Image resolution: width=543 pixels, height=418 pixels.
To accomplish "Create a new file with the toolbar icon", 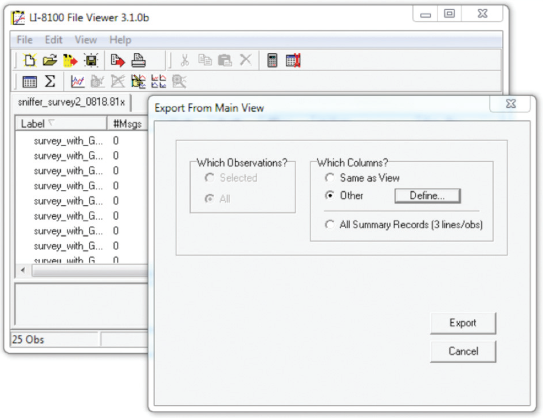I will tap(29, 60).
